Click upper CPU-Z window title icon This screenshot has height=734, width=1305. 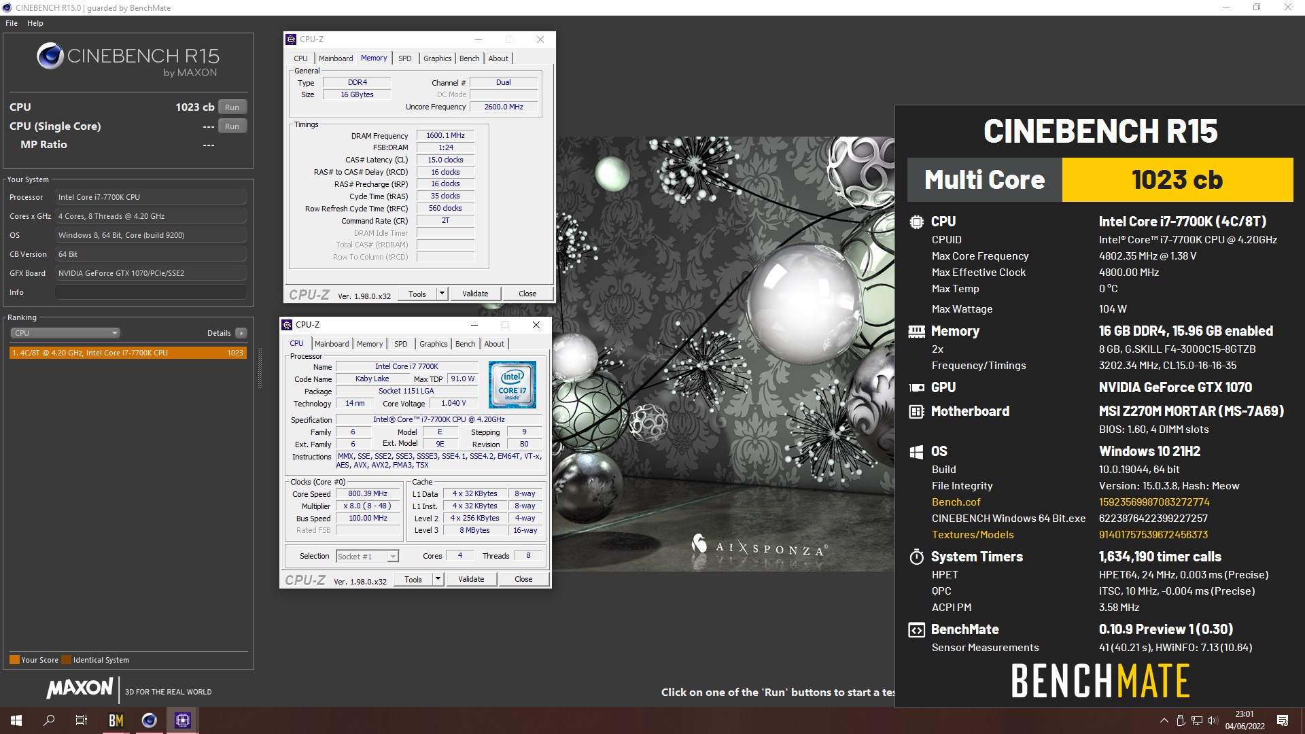[291, 39]
